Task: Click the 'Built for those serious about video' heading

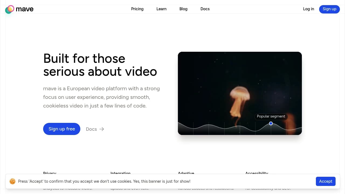Action: 100,65
